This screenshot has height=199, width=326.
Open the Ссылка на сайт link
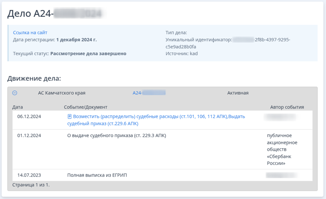click(30, 33)
